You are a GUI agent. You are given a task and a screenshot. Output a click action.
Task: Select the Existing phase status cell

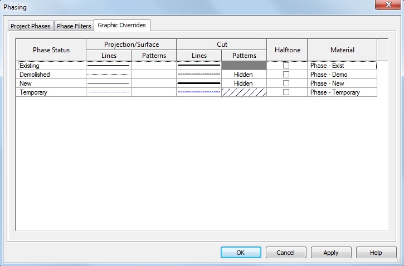pos(51,65)
